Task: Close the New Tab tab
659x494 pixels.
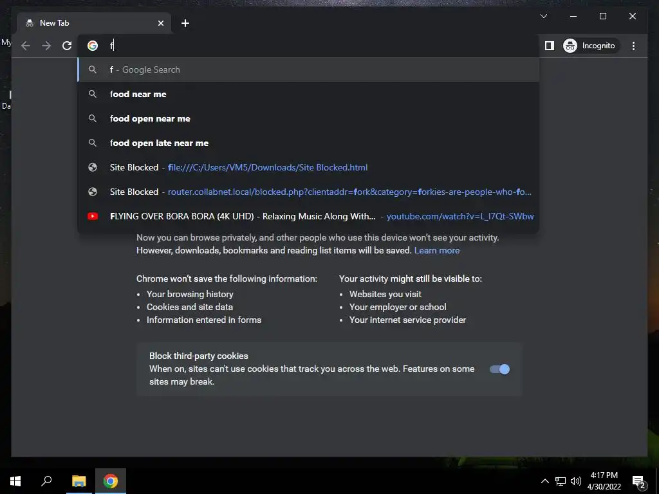Action: pos(160,23)
